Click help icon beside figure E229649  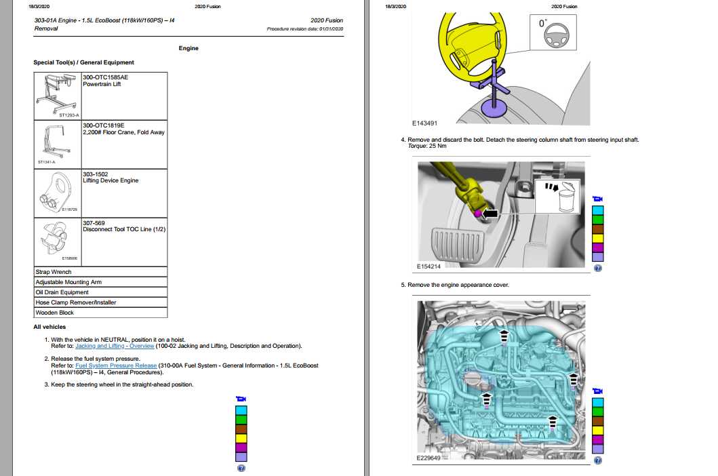pos(597,461)
